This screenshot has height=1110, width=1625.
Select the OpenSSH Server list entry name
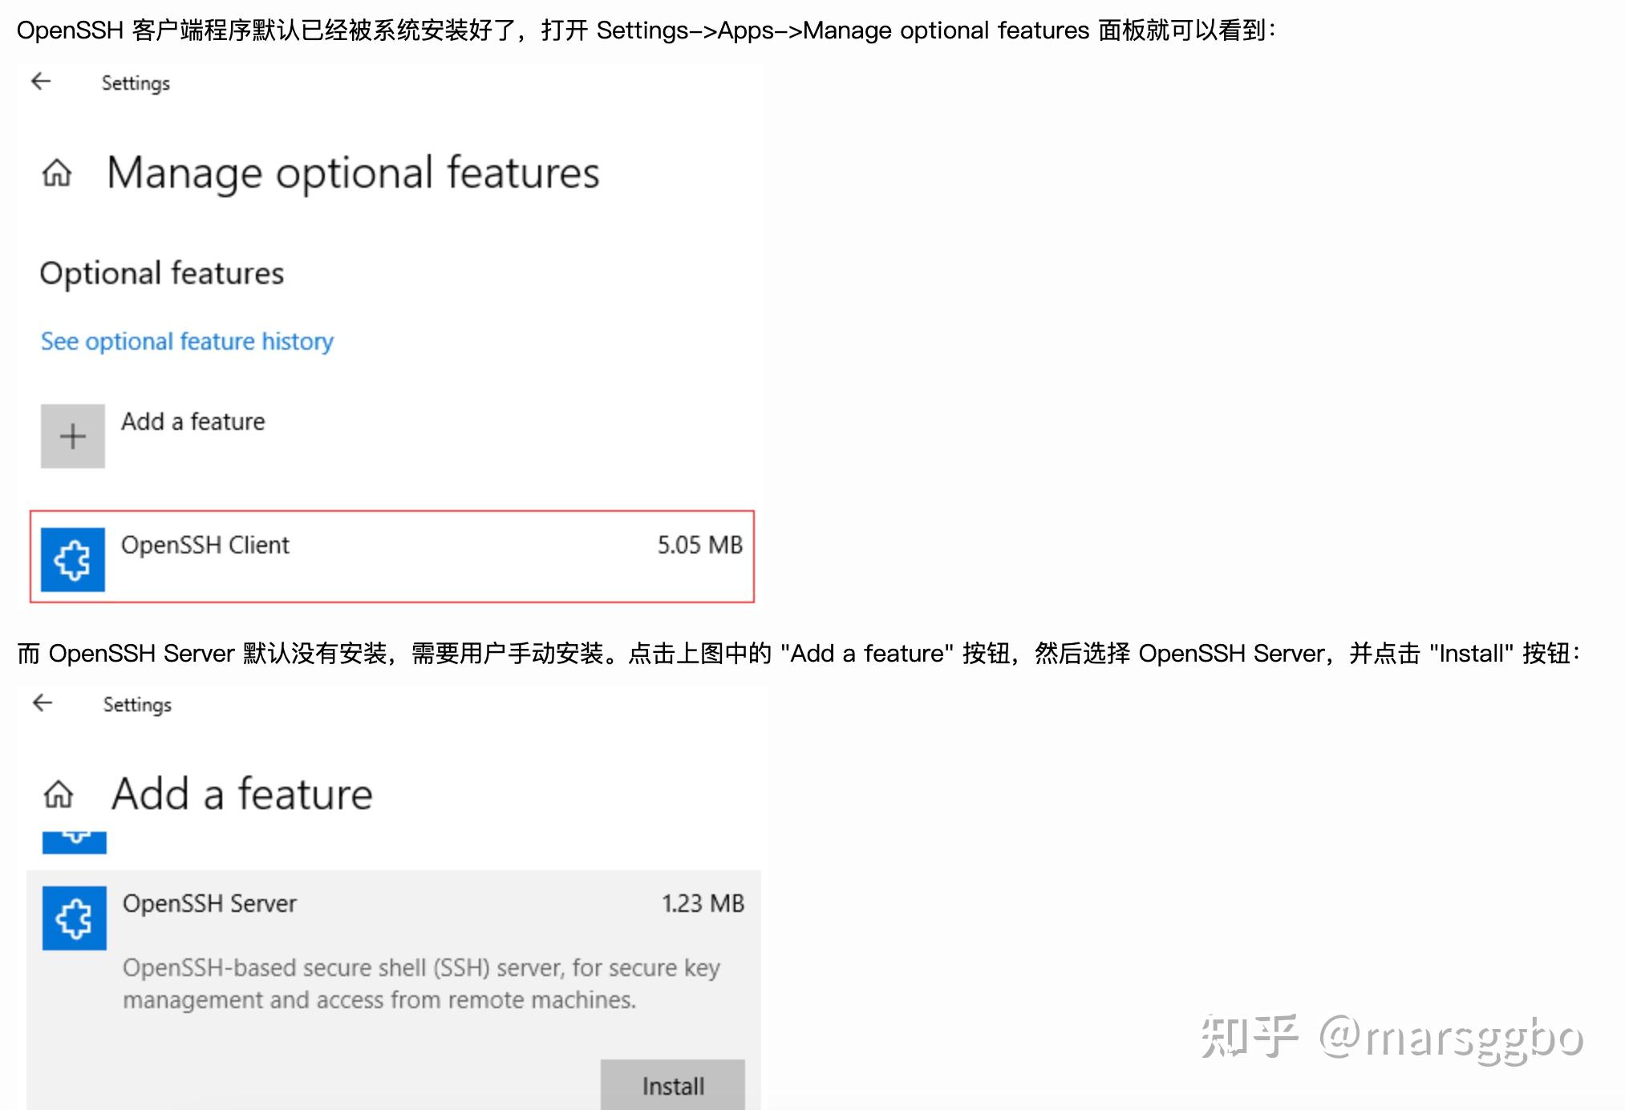pos(209,904)
